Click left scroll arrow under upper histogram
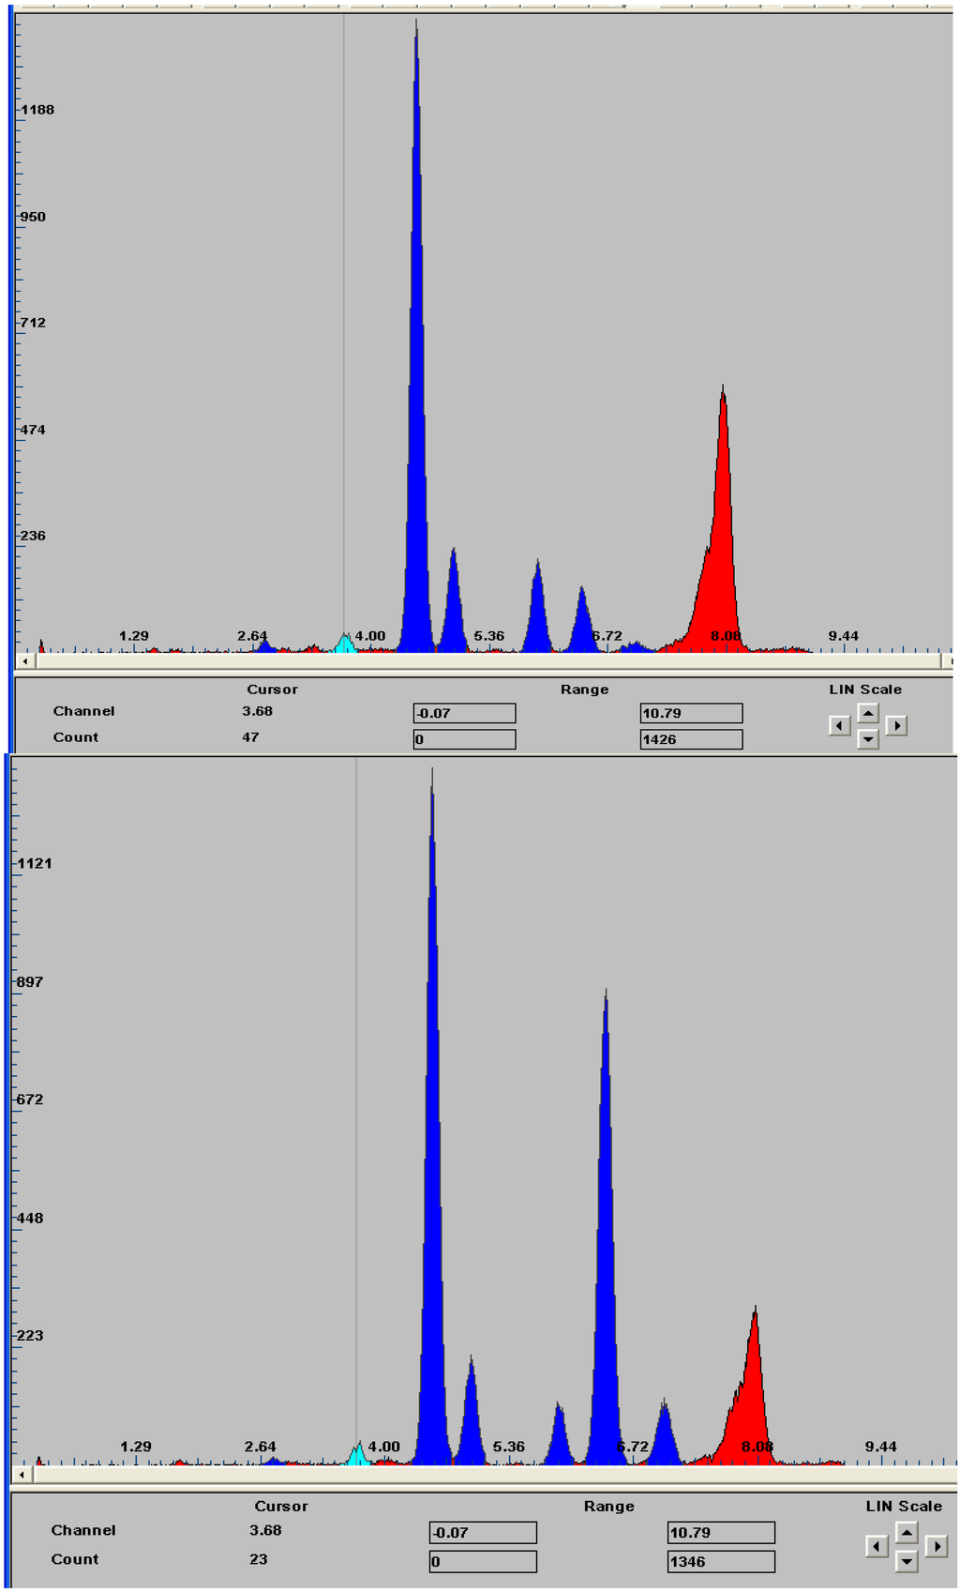 pyautogui.click(x=25, y=661)
